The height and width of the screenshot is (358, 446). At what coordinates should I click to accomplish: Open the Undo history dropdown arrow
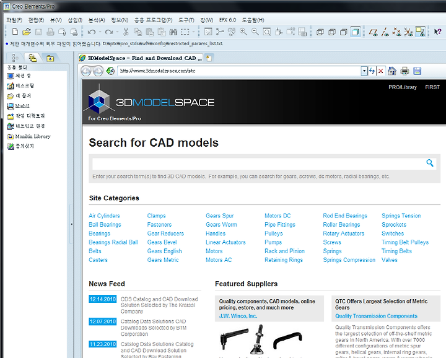(100, 32)
